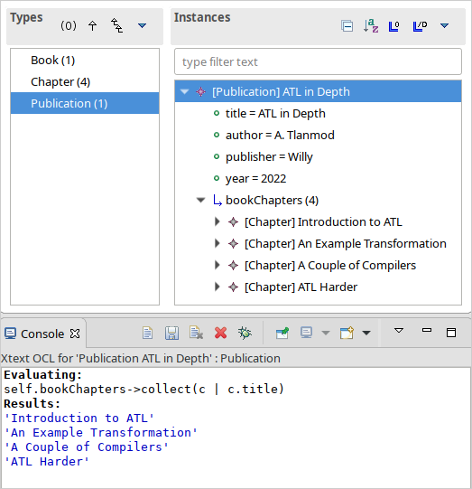The image size is (472, 489).
Task: Select Chapter (4) type
Action: (85, 82)
